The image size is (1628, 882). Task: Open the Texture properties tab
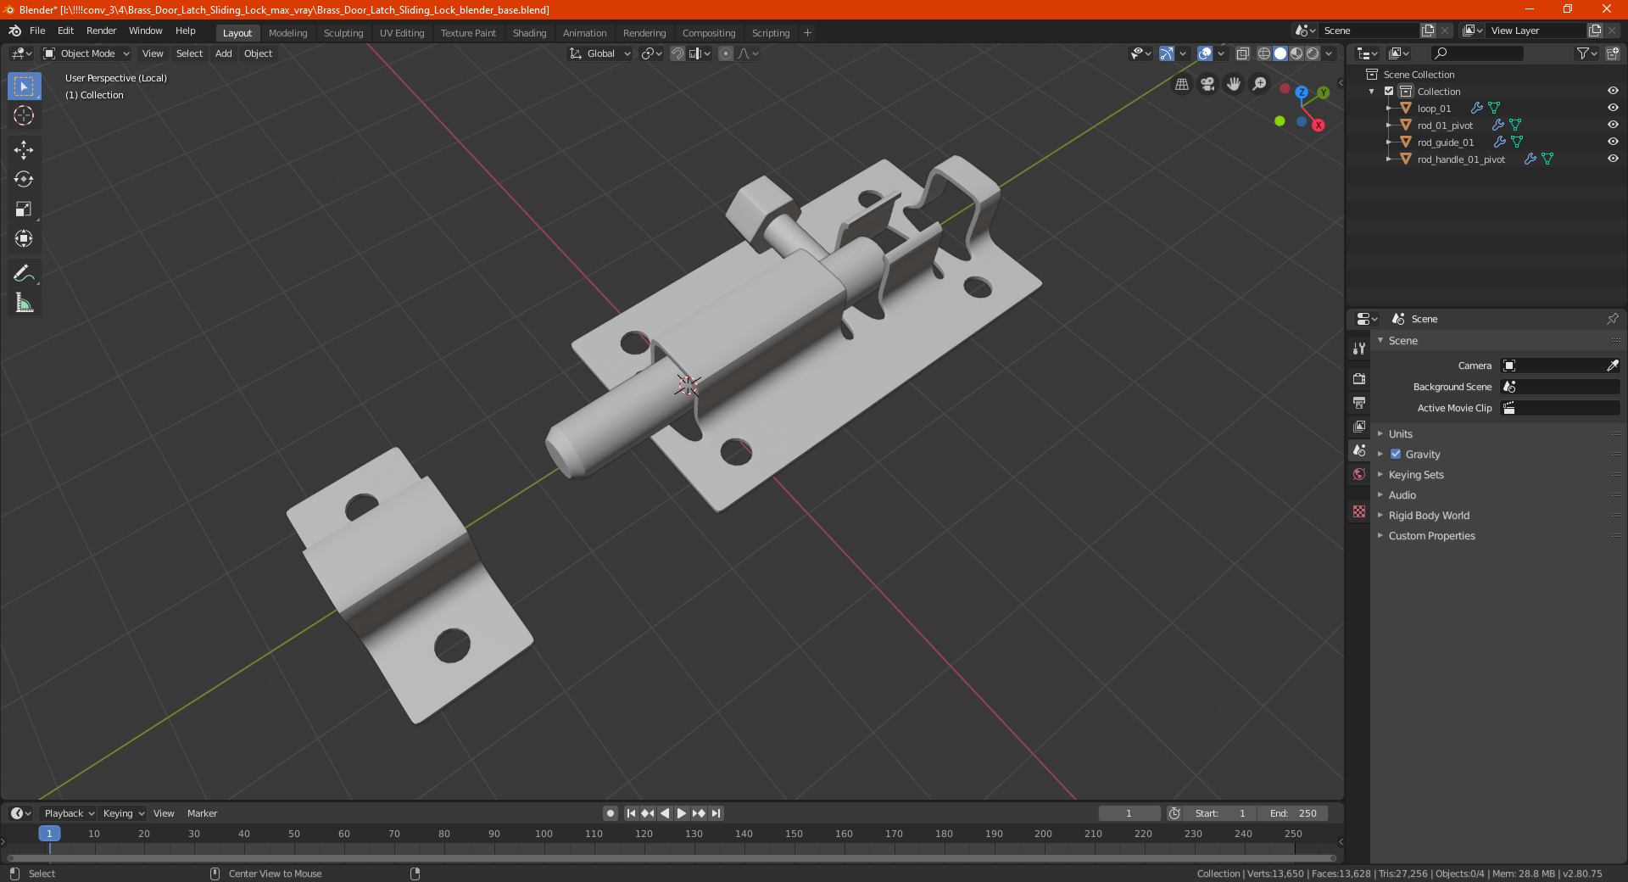(1359, 511)
